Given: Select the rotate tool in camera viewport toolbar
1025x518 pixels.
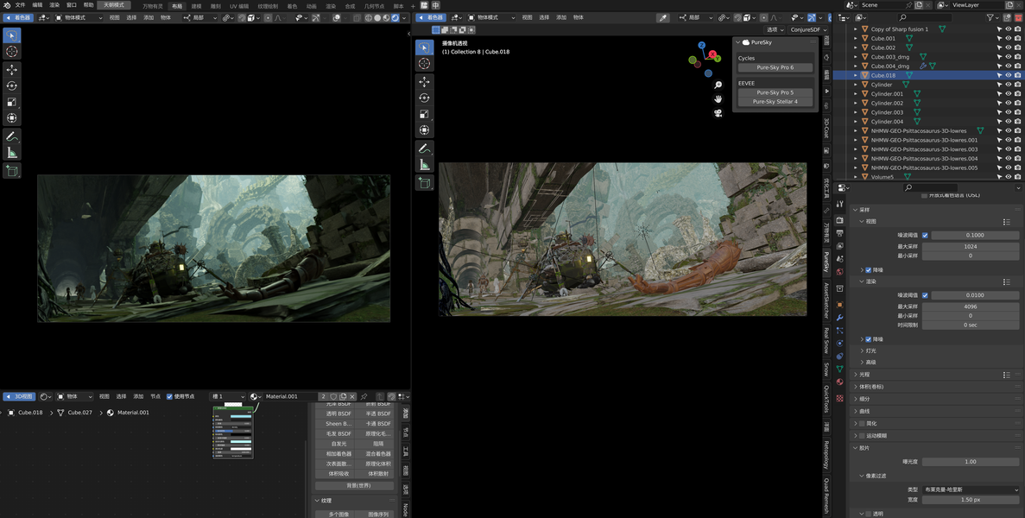Looking at the screenshot, I should [424, 98].
